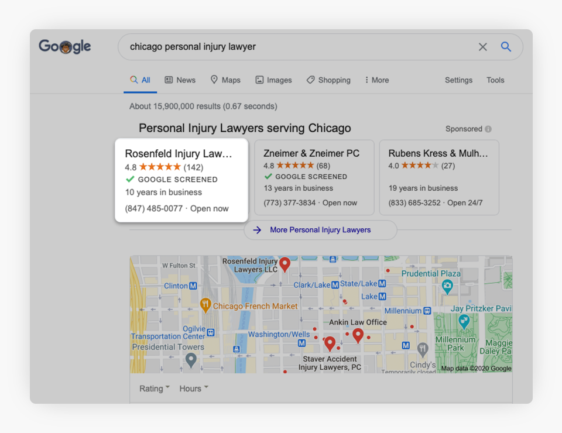Click inside the search input field
562x433 pixels.
click(293, 47)
